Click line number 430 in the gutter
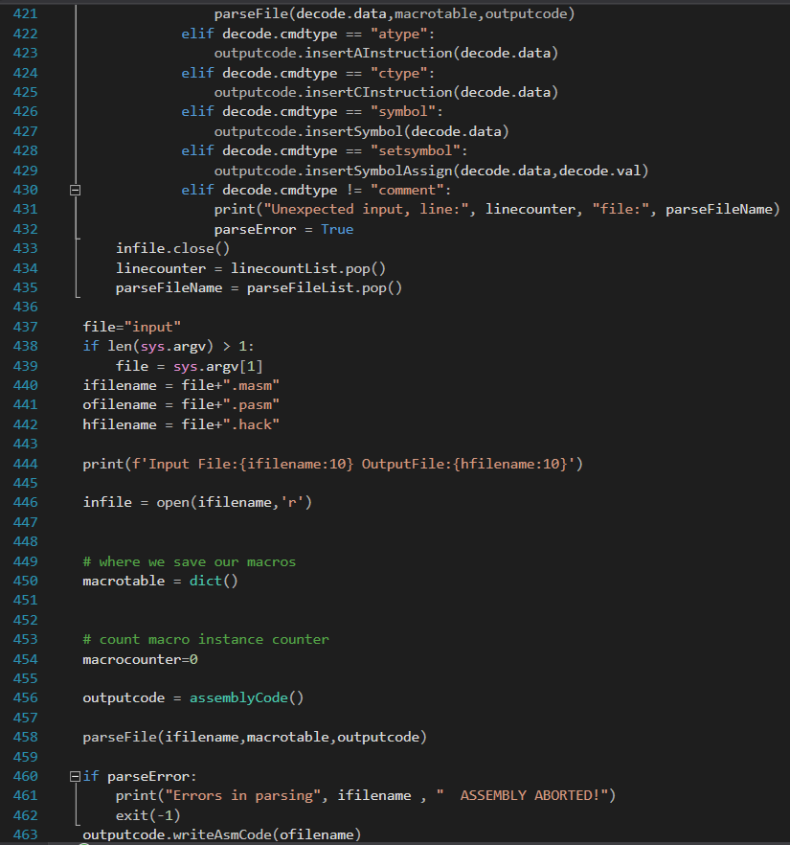This screenshot has width=790, height=845. pos(25,191)
